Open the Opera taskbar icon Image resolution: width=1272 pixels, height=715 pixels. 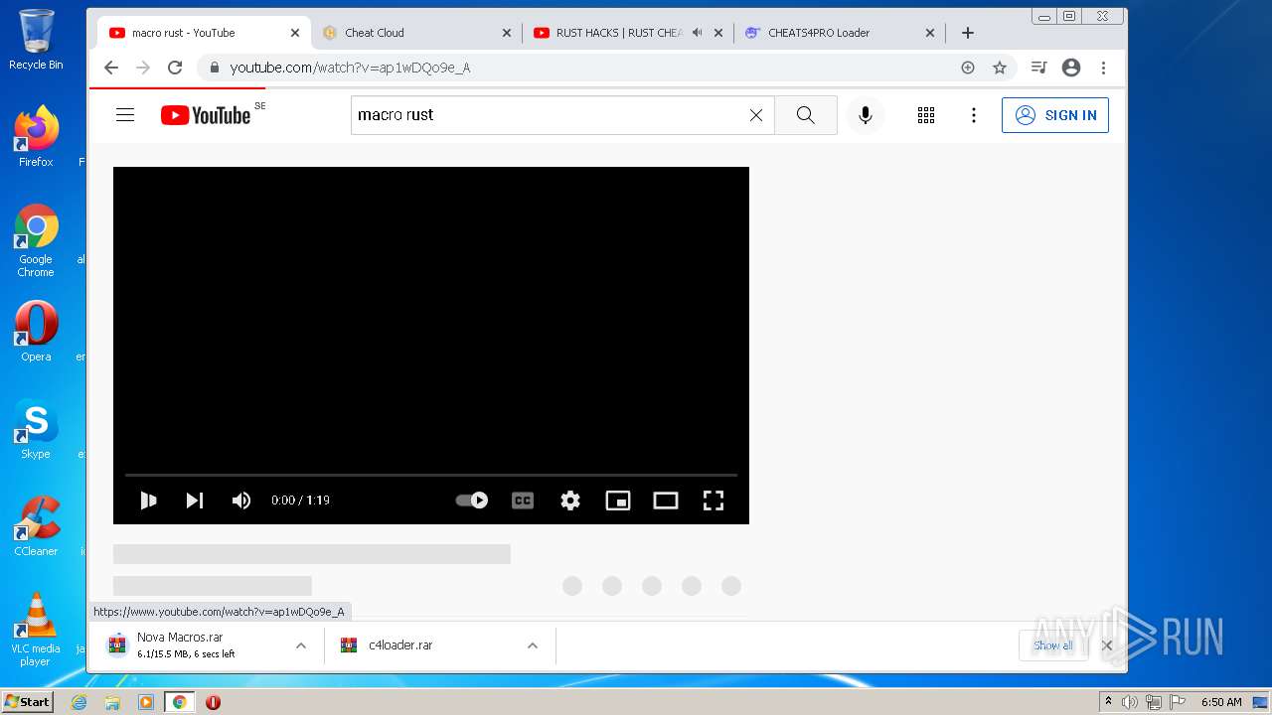[213, 702]
